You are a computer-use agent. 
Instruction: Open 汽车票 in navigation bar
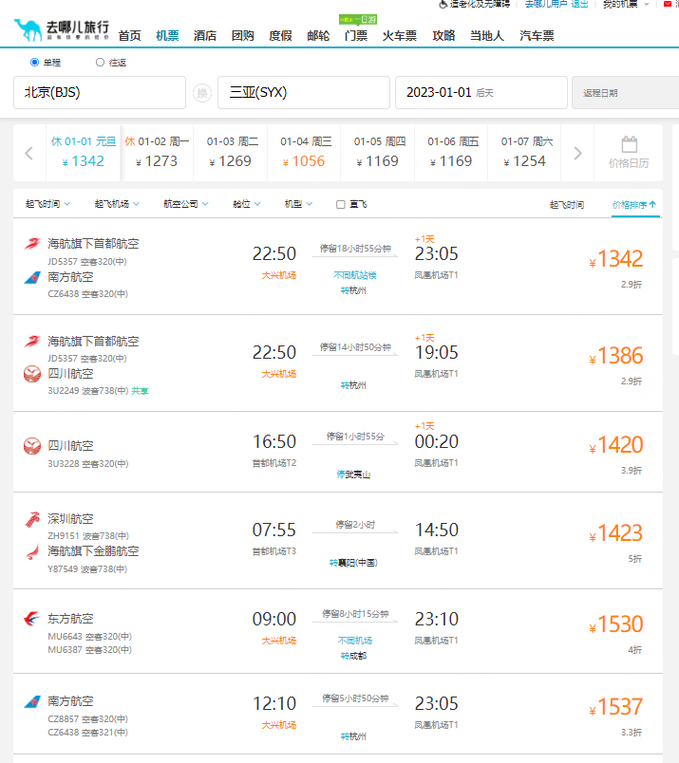(537, 36)
